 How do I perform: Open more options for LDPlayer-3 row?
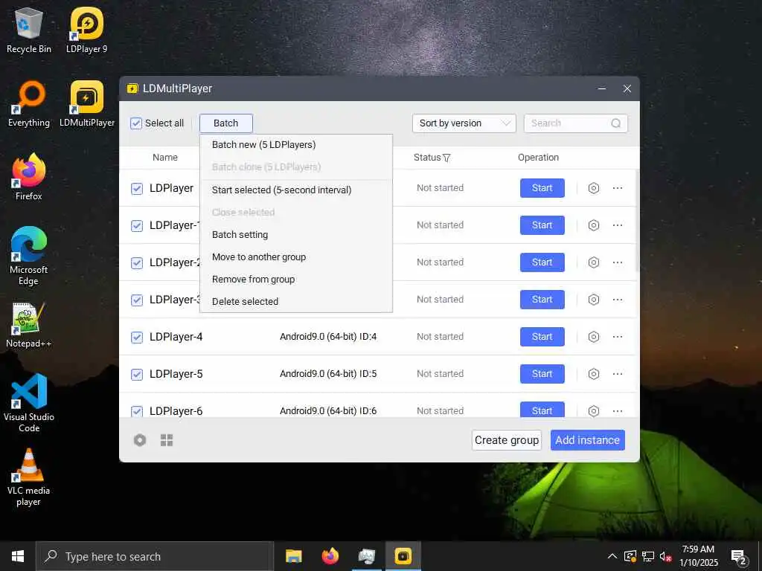pos(618,300)
